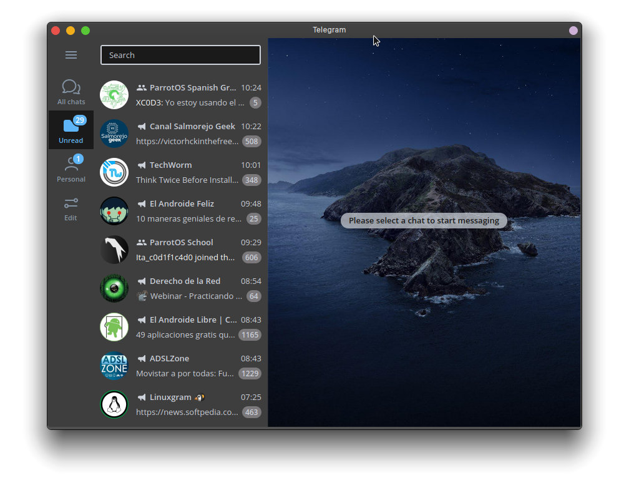Open the hamburger main menu
Screen dimensions: 629x483
pos(71,55)
